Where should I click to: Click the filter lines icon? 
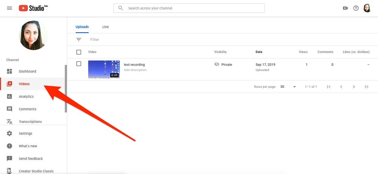pos(79,39)
